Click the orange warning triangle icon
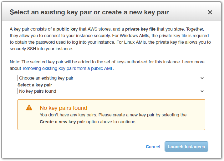The image size is (224, 161). click(x=29, y=108)
